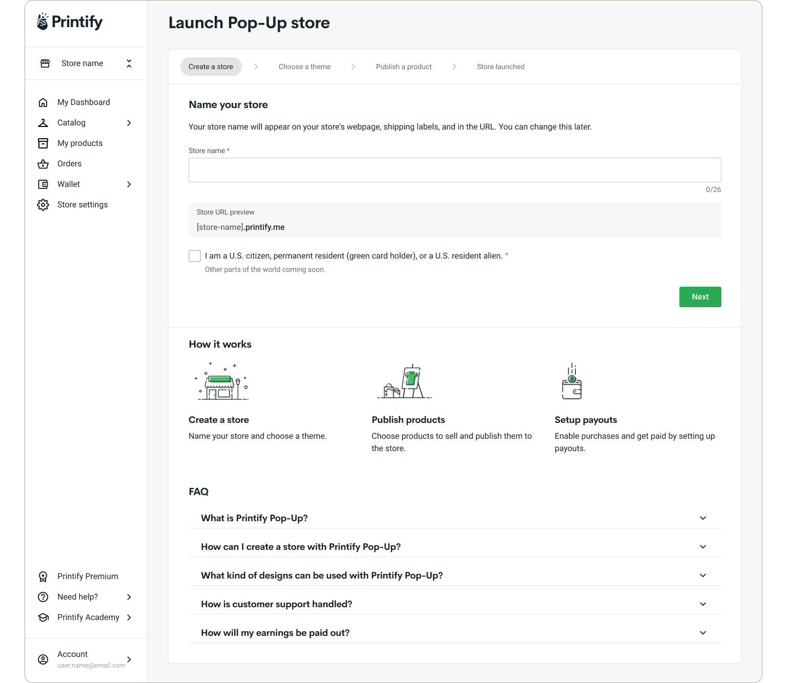The width and height of the screenshot is (787, 683).
Task: Open the Orders section
Action: click(70, 164)
